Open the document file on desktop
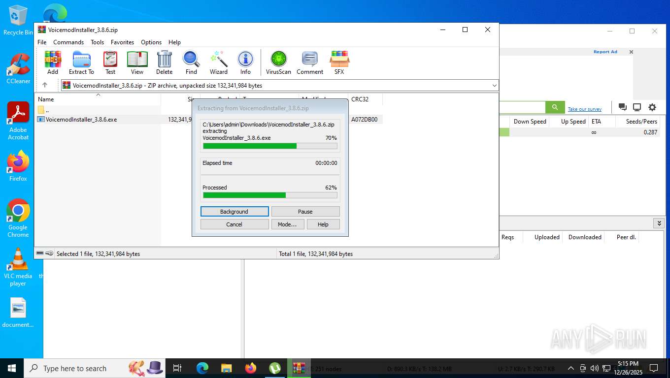Image resolution: width=670 pixels, height=378 pixels. pyautogui.click(x=18, y=313)
